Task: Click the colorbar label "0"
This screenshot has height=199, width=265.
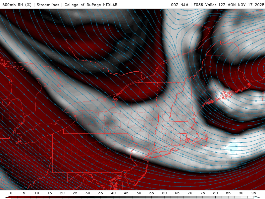Action: pos(11,193)
